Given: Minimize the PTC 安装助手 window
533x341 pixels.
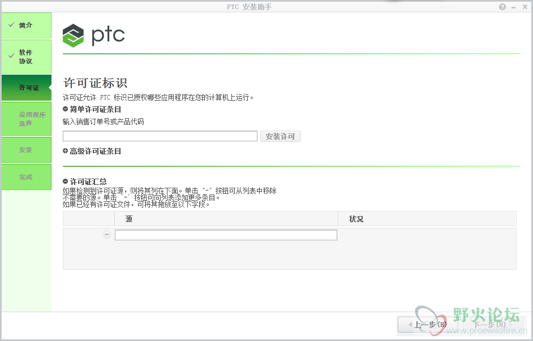Looking at the screenshot, I should [x=514, y=7].
